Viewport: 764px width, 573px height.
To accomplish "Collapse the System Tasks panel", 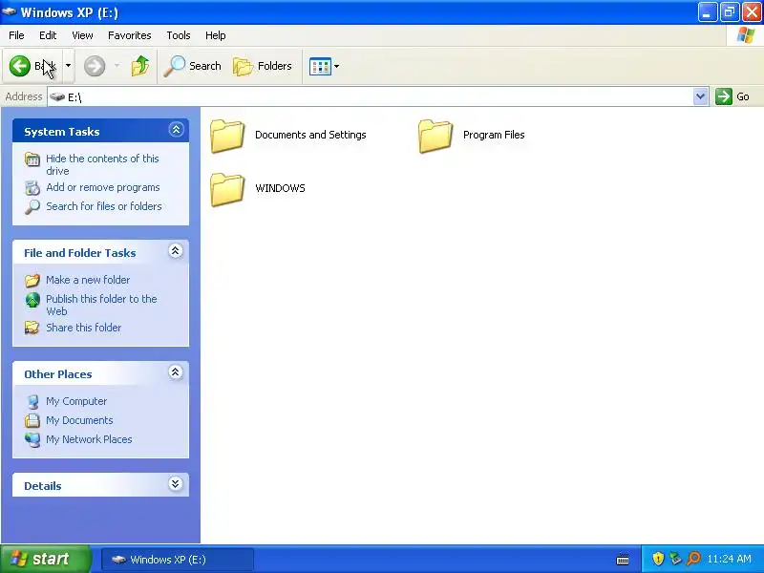I will [x=176, y=130].
